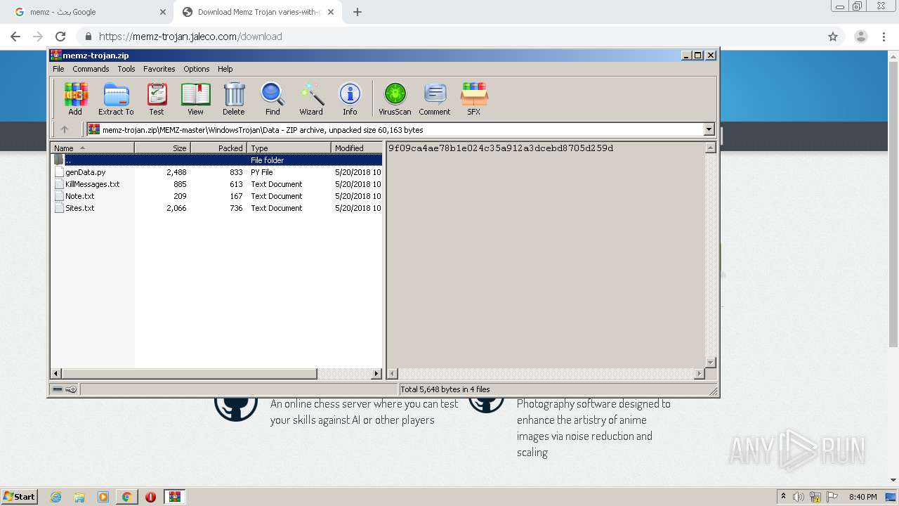Screen dimensions: 899x506
Task: Show archive Info
Action: coord(350,98)
